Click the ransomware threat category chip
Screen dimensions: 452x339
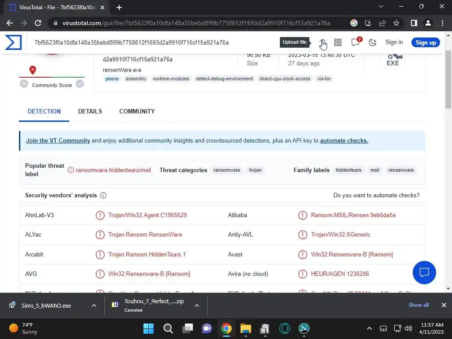(x=226, y=170)
